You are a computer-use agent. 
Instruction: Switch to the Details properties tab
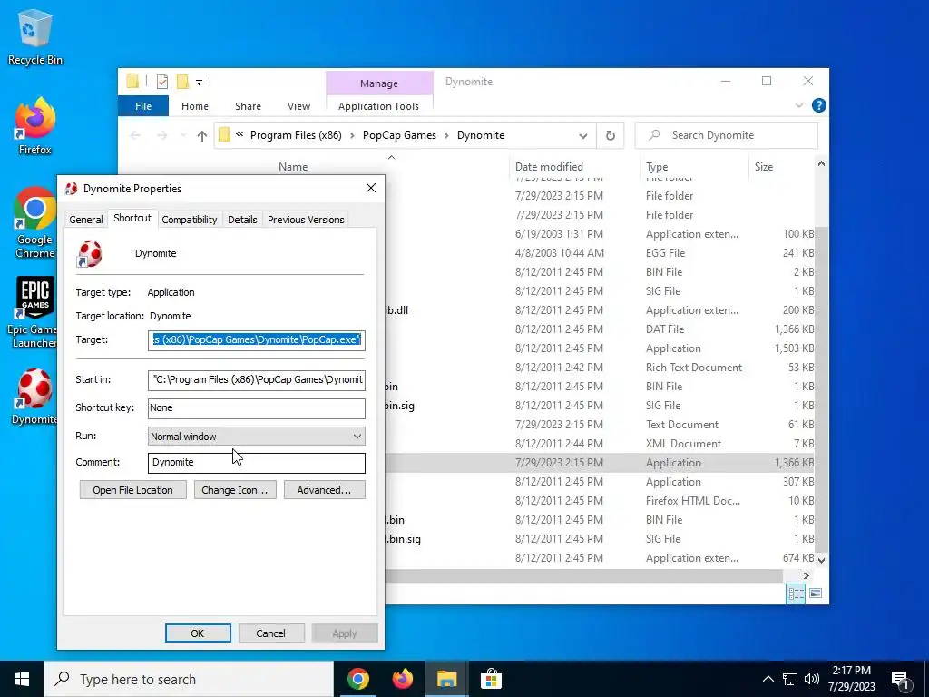pyautogui.click(x=242, y=220)
